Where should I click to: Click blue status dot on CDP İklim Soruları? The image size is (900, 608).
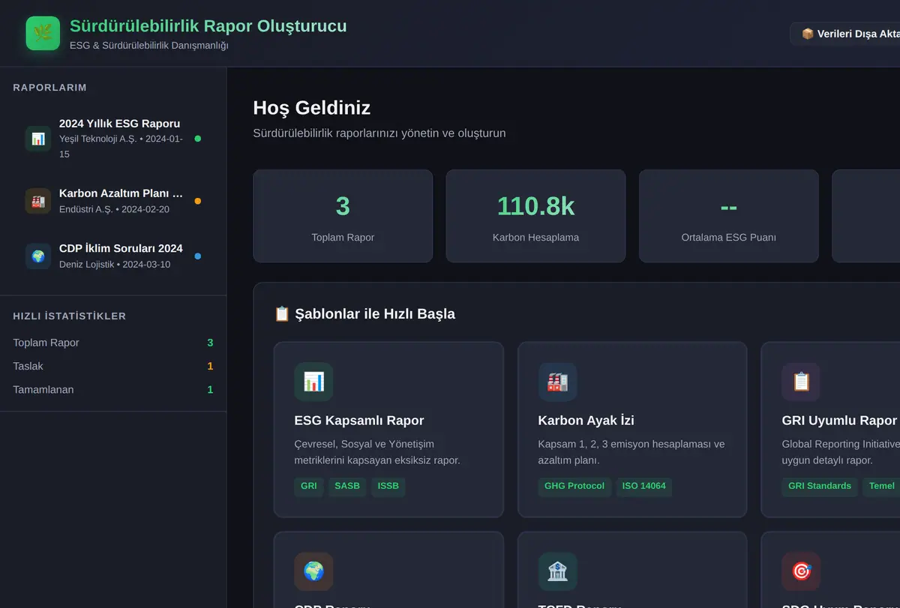coord(198,256)
